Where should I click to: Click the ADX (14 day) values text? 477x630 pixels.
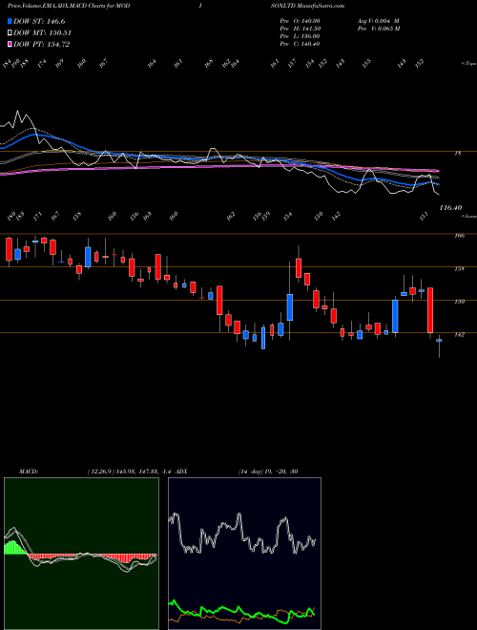pos(268,471)
